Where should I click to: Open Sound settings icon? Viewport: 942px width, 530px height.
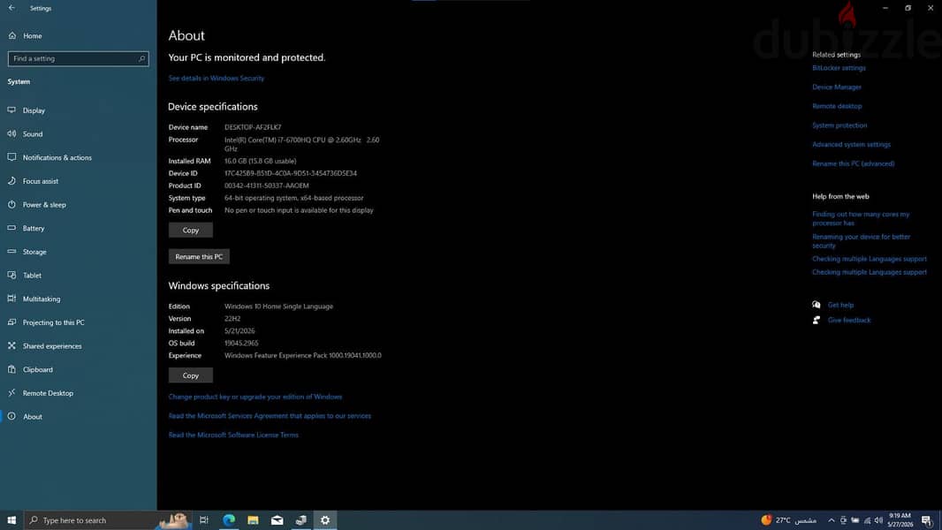[11, 134]
